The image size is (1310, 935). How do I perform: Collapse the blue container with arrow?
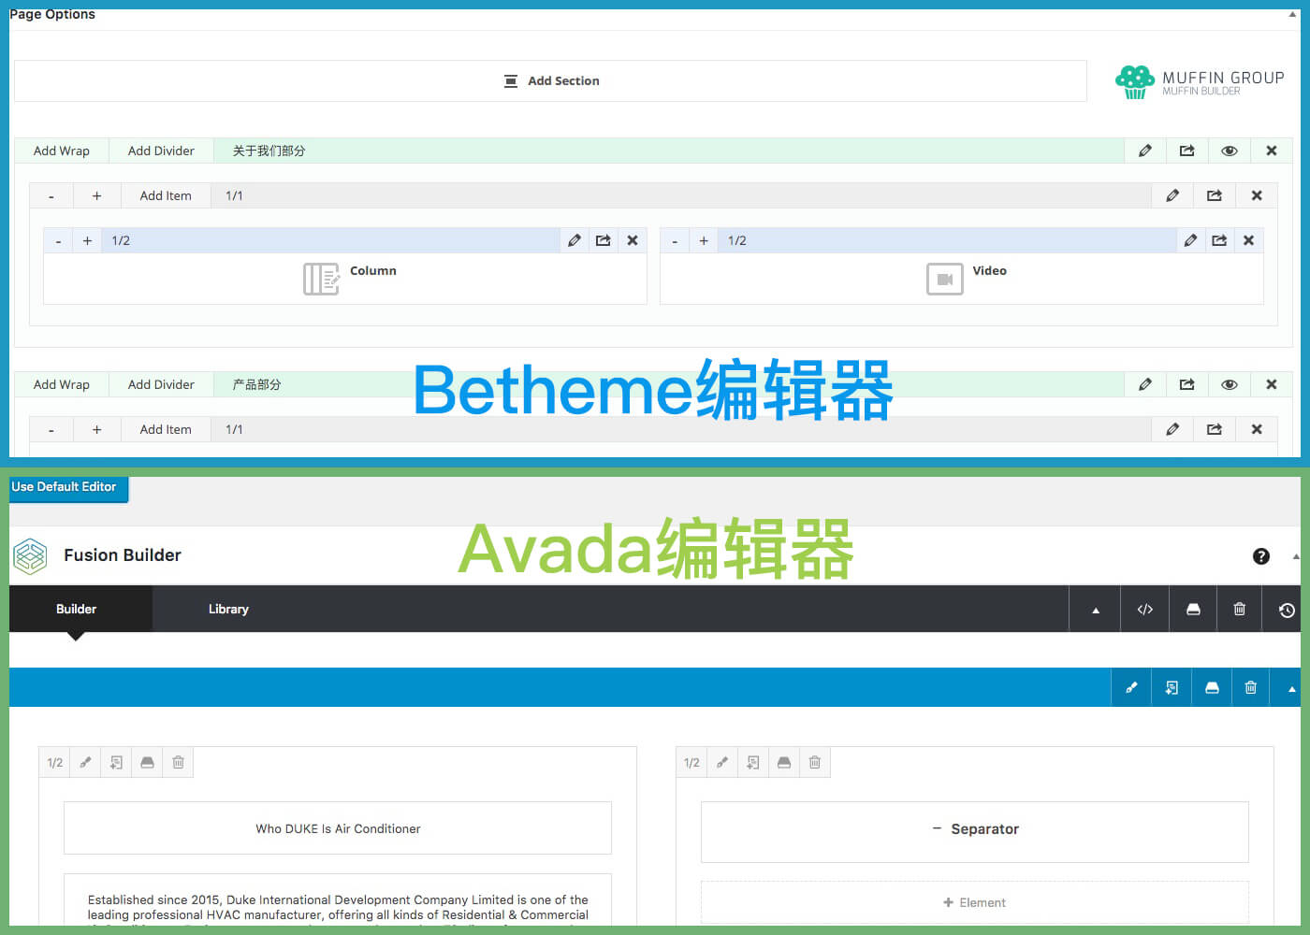[x=1291, y=688]
